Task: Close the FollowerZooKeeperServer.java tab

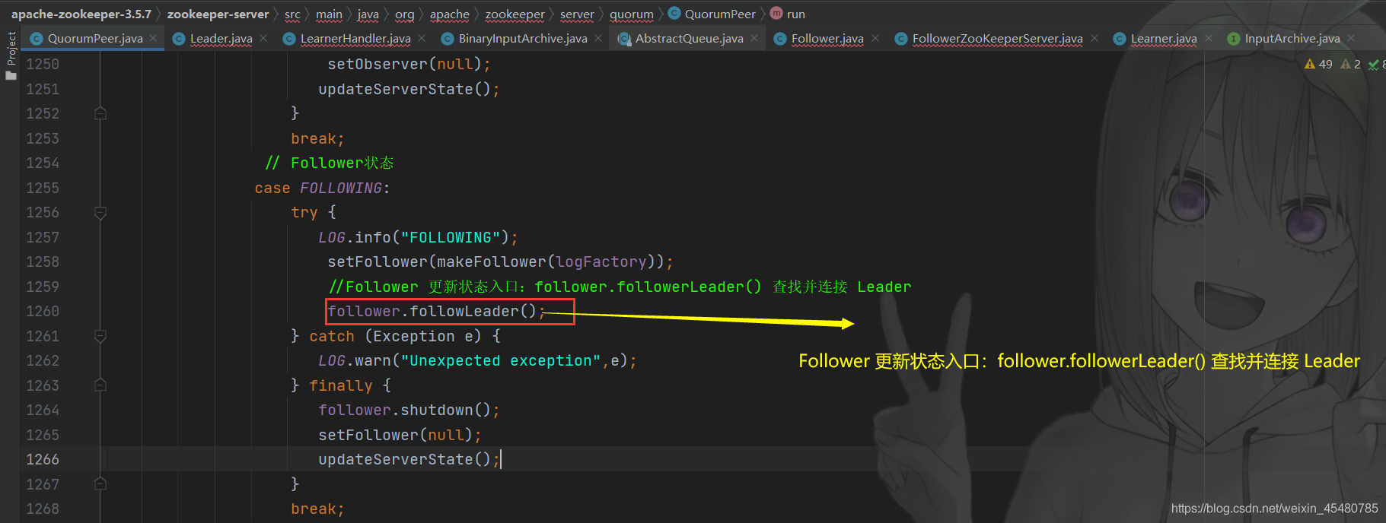Action: pyautogui.click(x=1094, y=38)
